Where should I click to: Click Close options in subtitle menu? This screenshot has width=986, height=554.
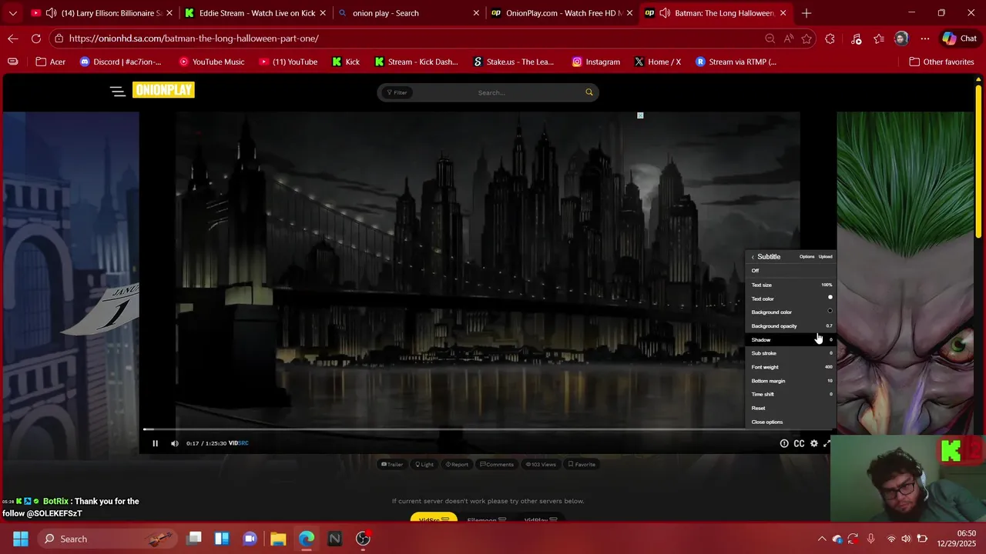pyautogui.click(x=791, y=422)
